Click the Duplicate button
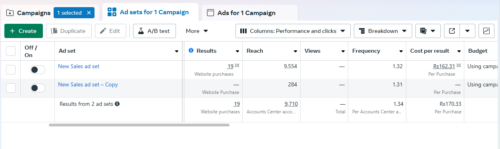500x149 pixels. pyautogui.click(x=69, y=31)
